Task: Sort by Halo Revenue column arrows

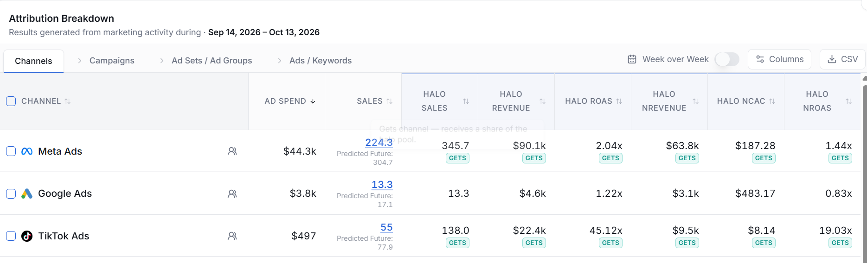Action: 543,101
